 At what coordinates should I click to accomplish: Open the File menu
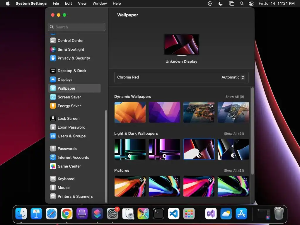click(x=56, y=4)
